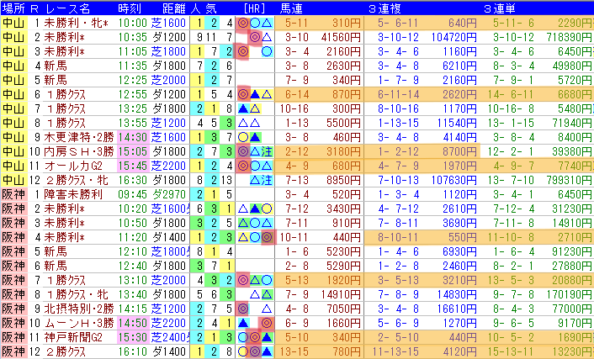Click the 718390円 trifecta payout for 中山 2R
The image size is (594, 359).
569,37
